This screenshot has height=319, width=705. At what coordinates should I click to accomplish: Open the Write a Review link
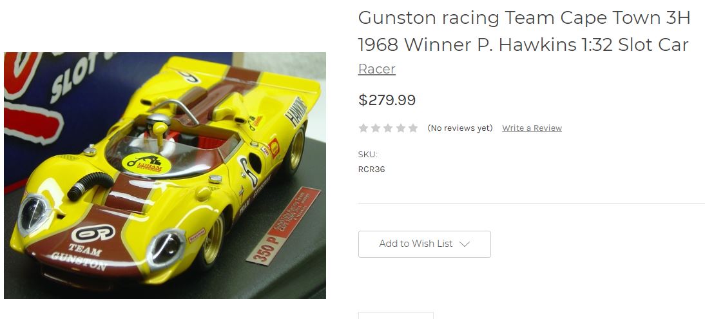[x=532, y=128]
